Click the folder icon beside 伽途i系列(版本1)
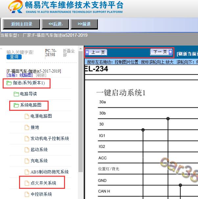 pyautogui.click(x=9, y=83)
